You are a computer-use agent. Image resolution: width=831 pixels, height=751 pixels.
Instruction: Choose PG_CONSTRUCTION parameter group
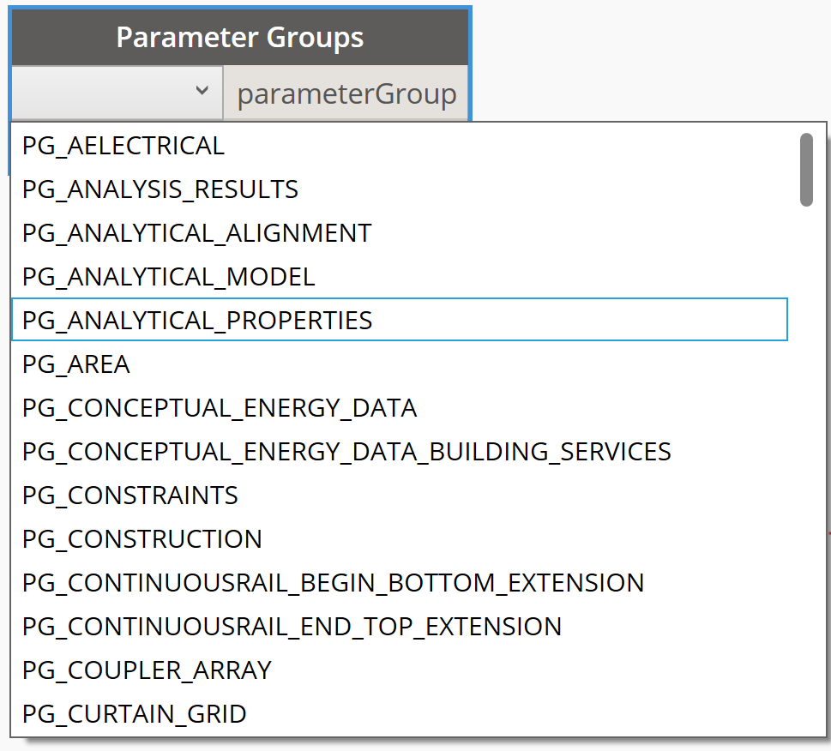click(142, 539)
